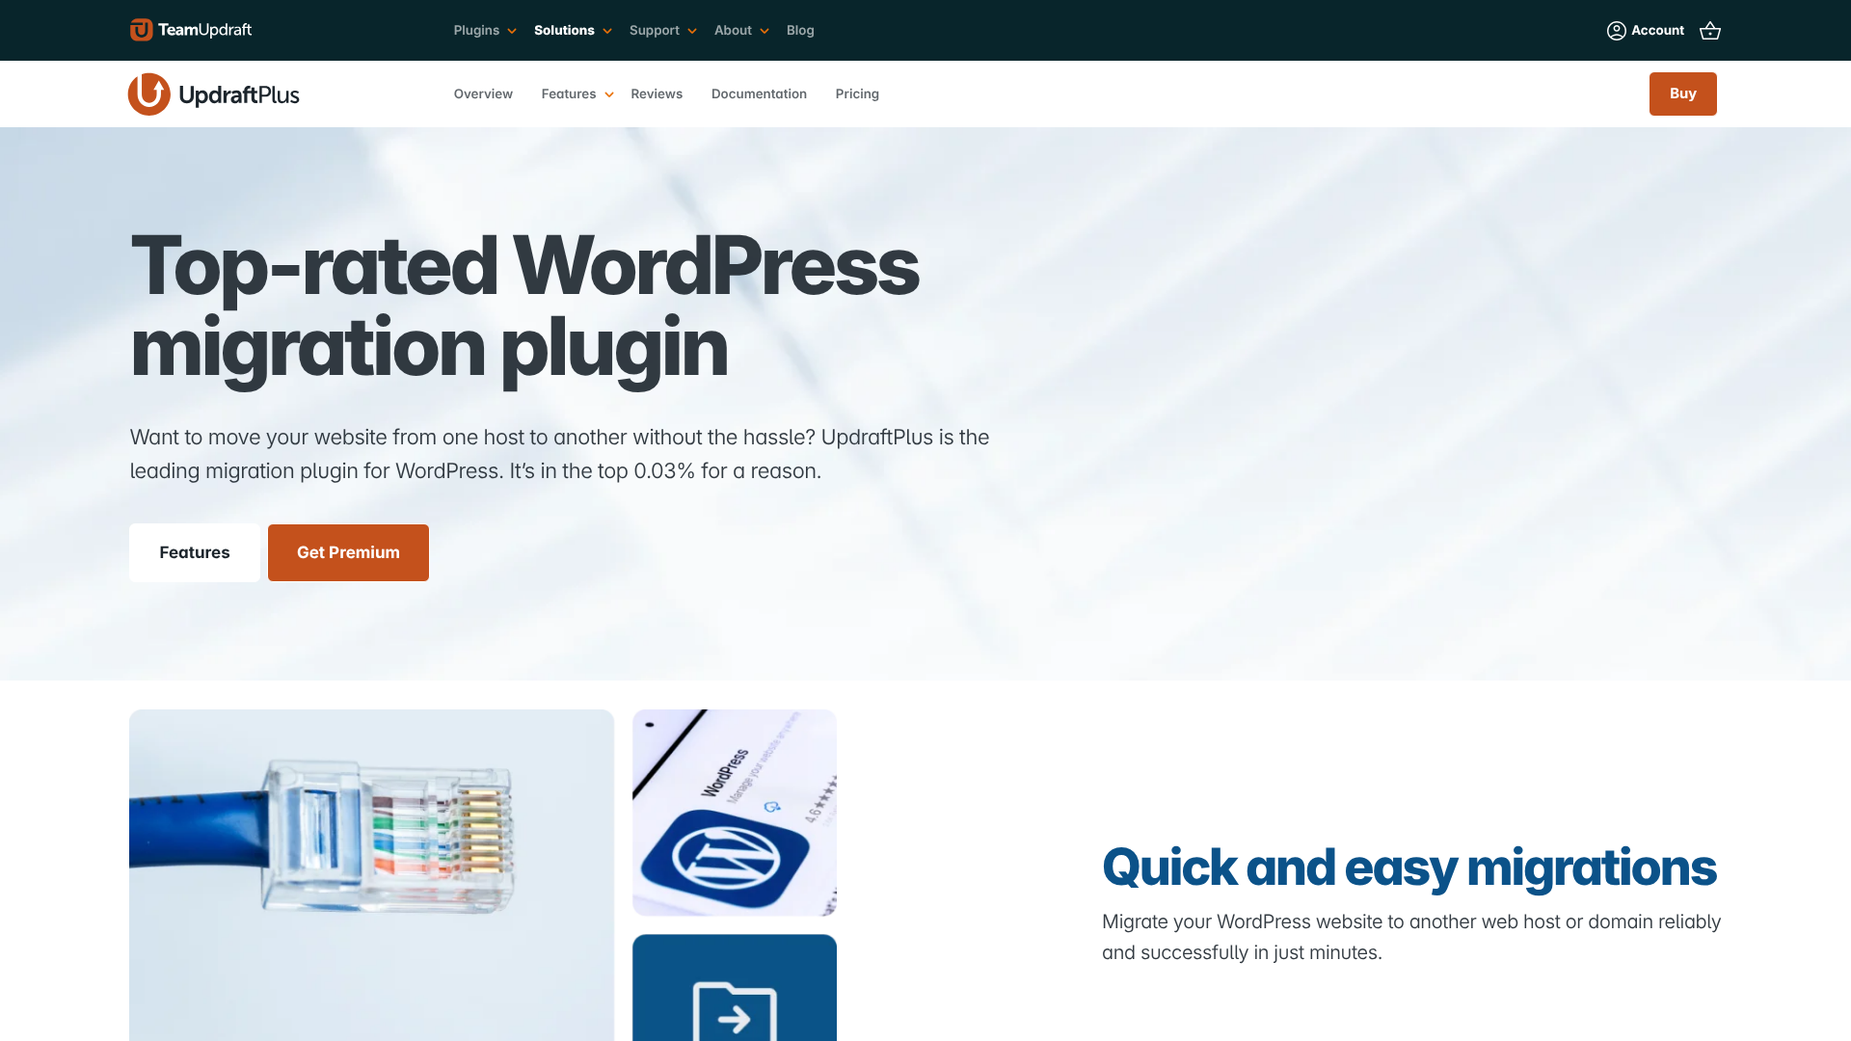Open the Support menu
Image resolution: width=1851 pixels, height=1041 pixels.
(655, 30)
